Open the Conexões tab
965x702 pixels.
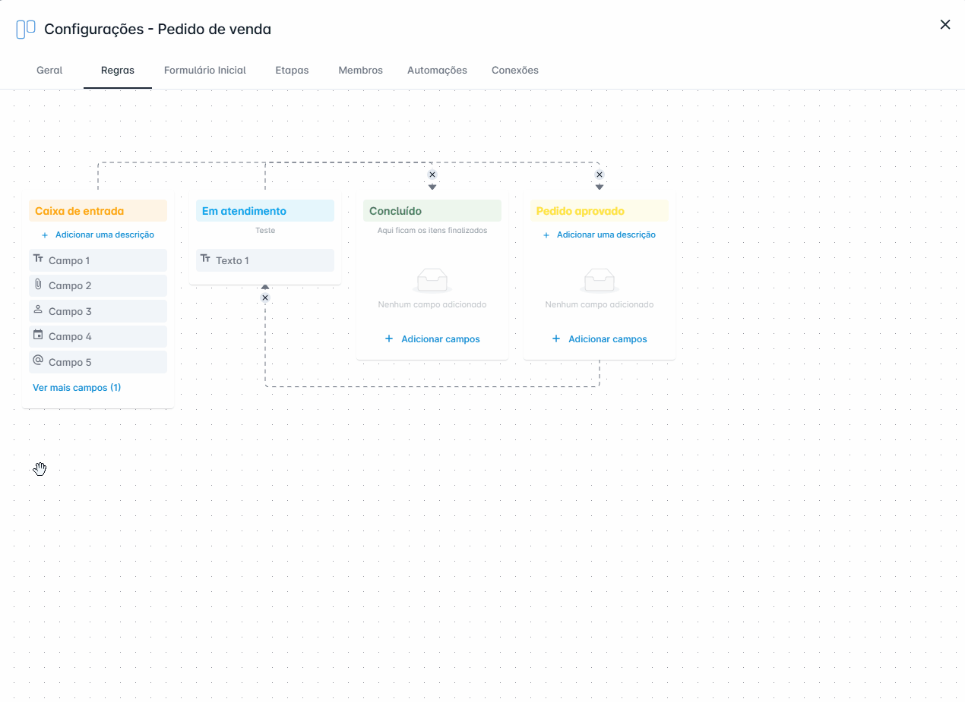point(515,70)
